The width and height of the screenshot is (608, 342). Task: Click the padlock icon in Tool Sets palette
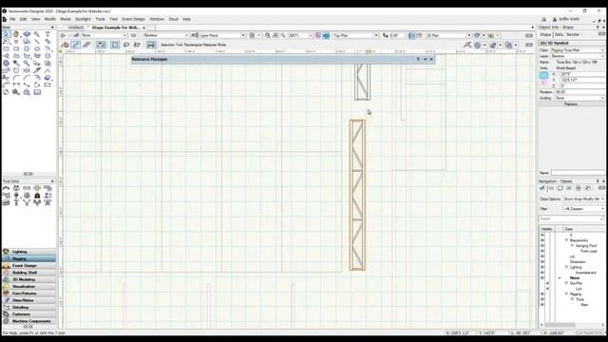pyautogui.click(x=37, y=196)
